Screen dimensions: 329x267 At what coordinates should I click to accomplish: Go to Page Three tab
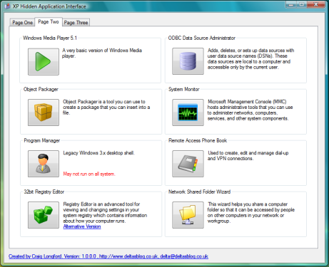tap(76, 23)
